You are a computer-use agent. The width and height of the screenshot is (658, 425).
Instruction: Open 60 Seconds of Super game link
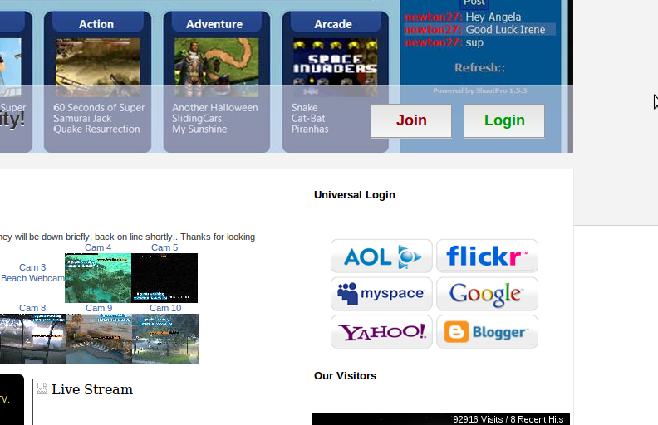pos(99,108)
